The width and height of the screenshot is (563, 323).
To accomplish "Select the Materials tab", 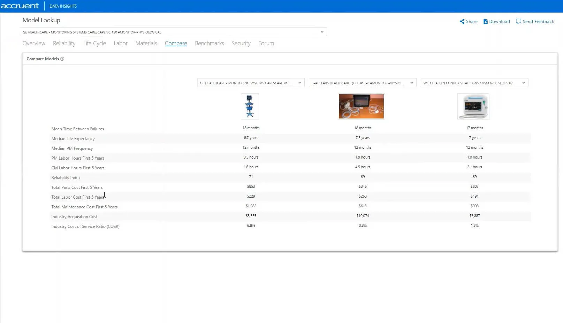I will click(x=146, y=44).
